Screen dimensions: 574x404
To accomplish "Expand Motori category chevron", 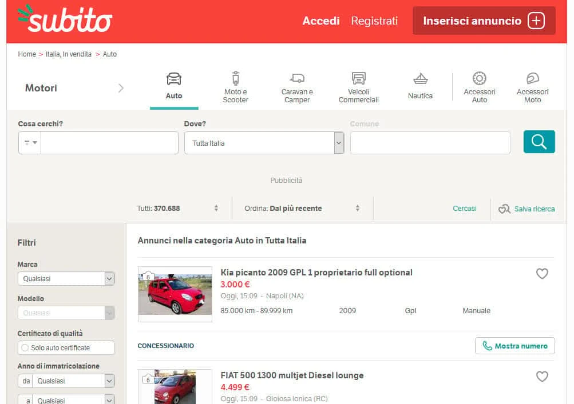I will (x=121, y=88).
